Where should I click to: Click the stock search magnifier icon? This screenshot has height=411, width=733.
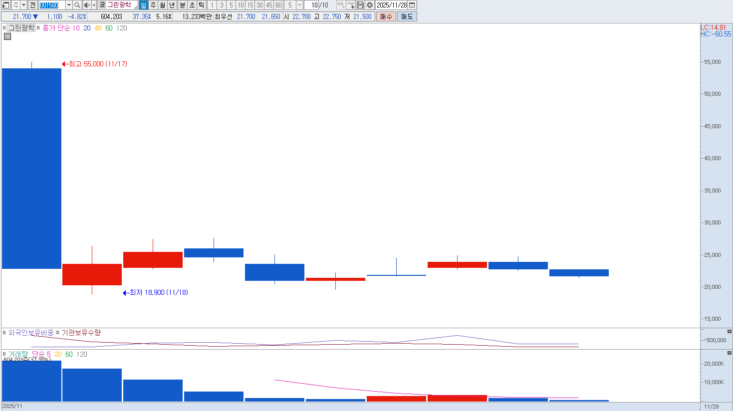(77, 5)
